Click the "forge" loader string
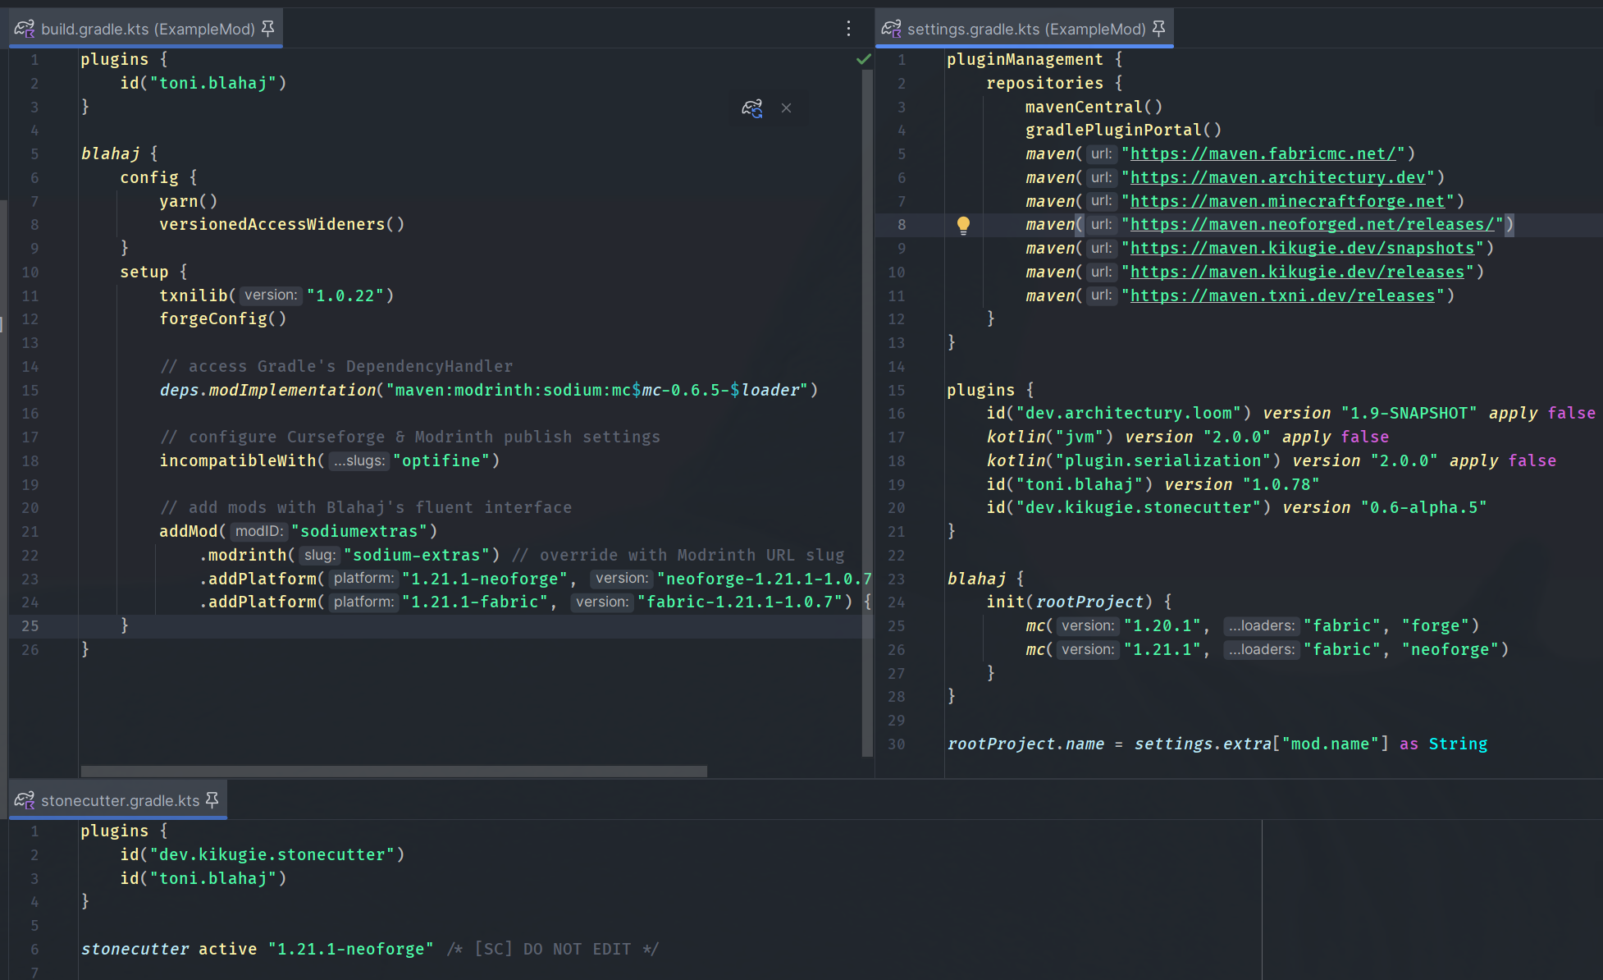Viewport: 1603px width, 980px height. [1435, 626]
